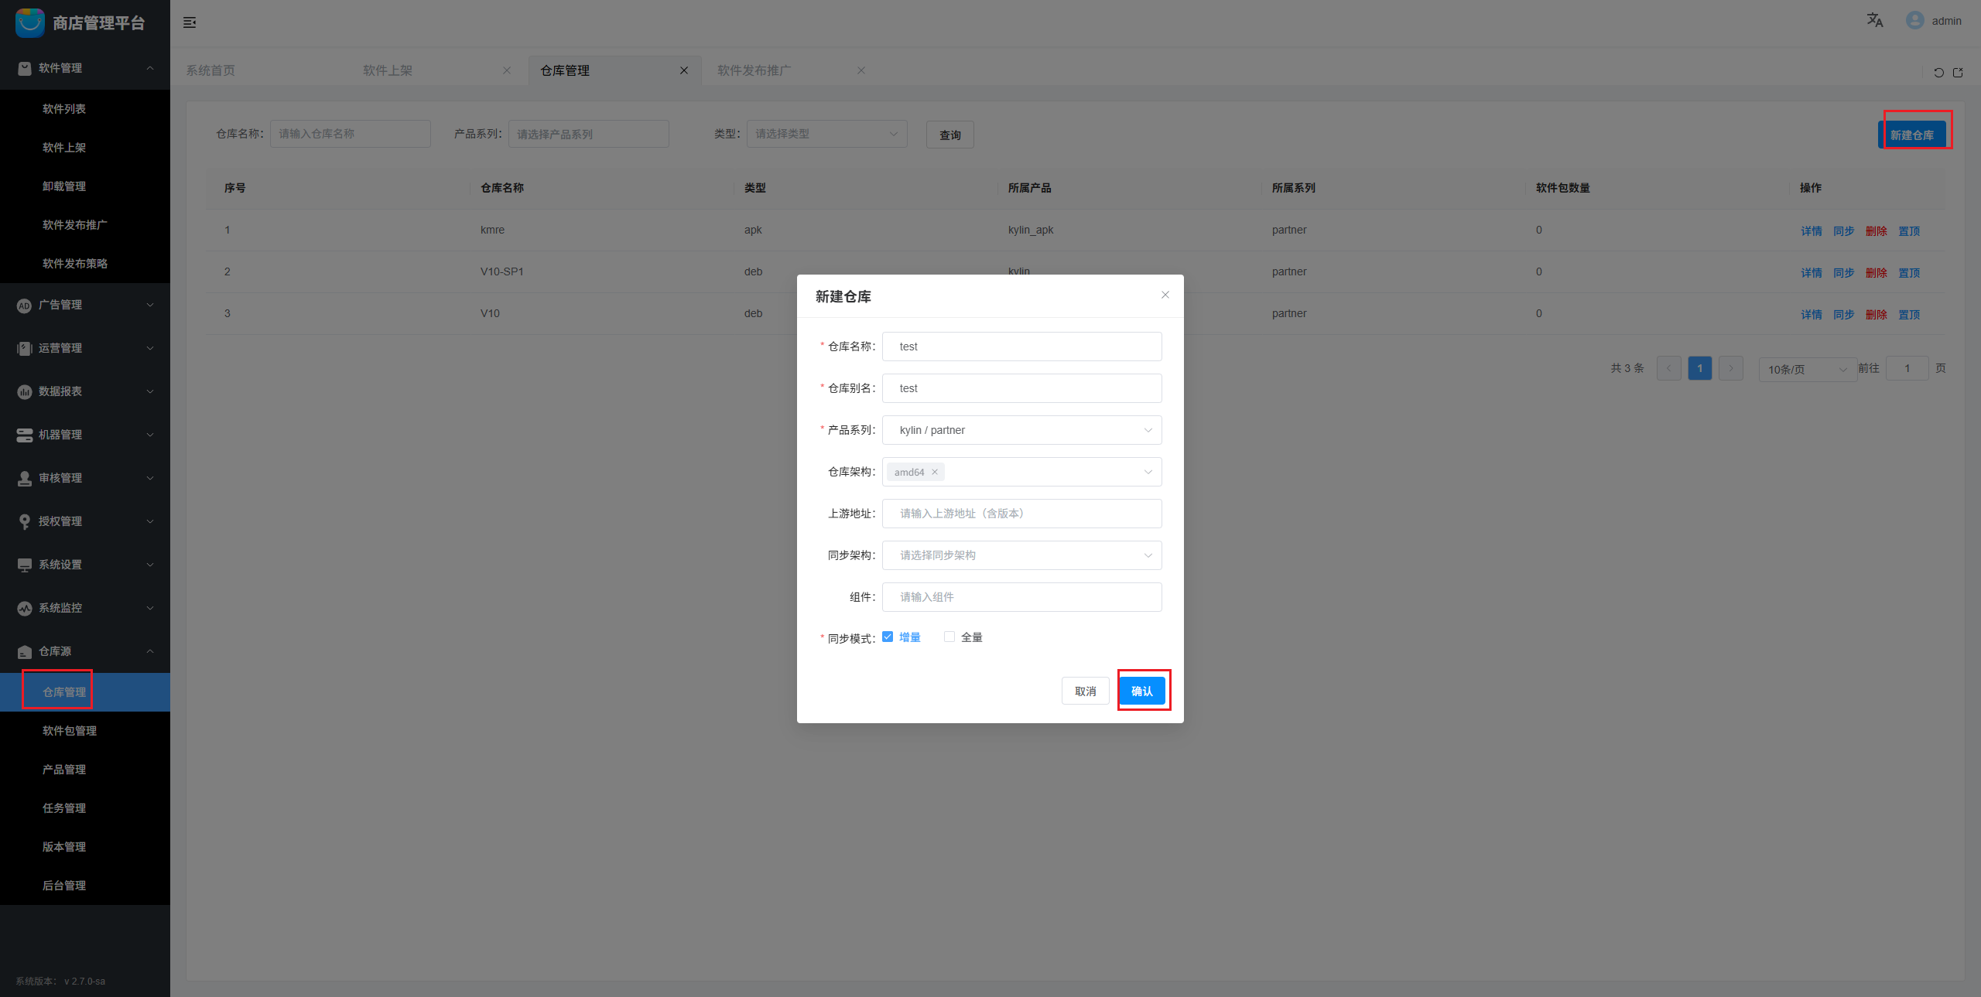Click the refresh page icon
Screen dimensions: 1981x997
[x=1938, y=73]
